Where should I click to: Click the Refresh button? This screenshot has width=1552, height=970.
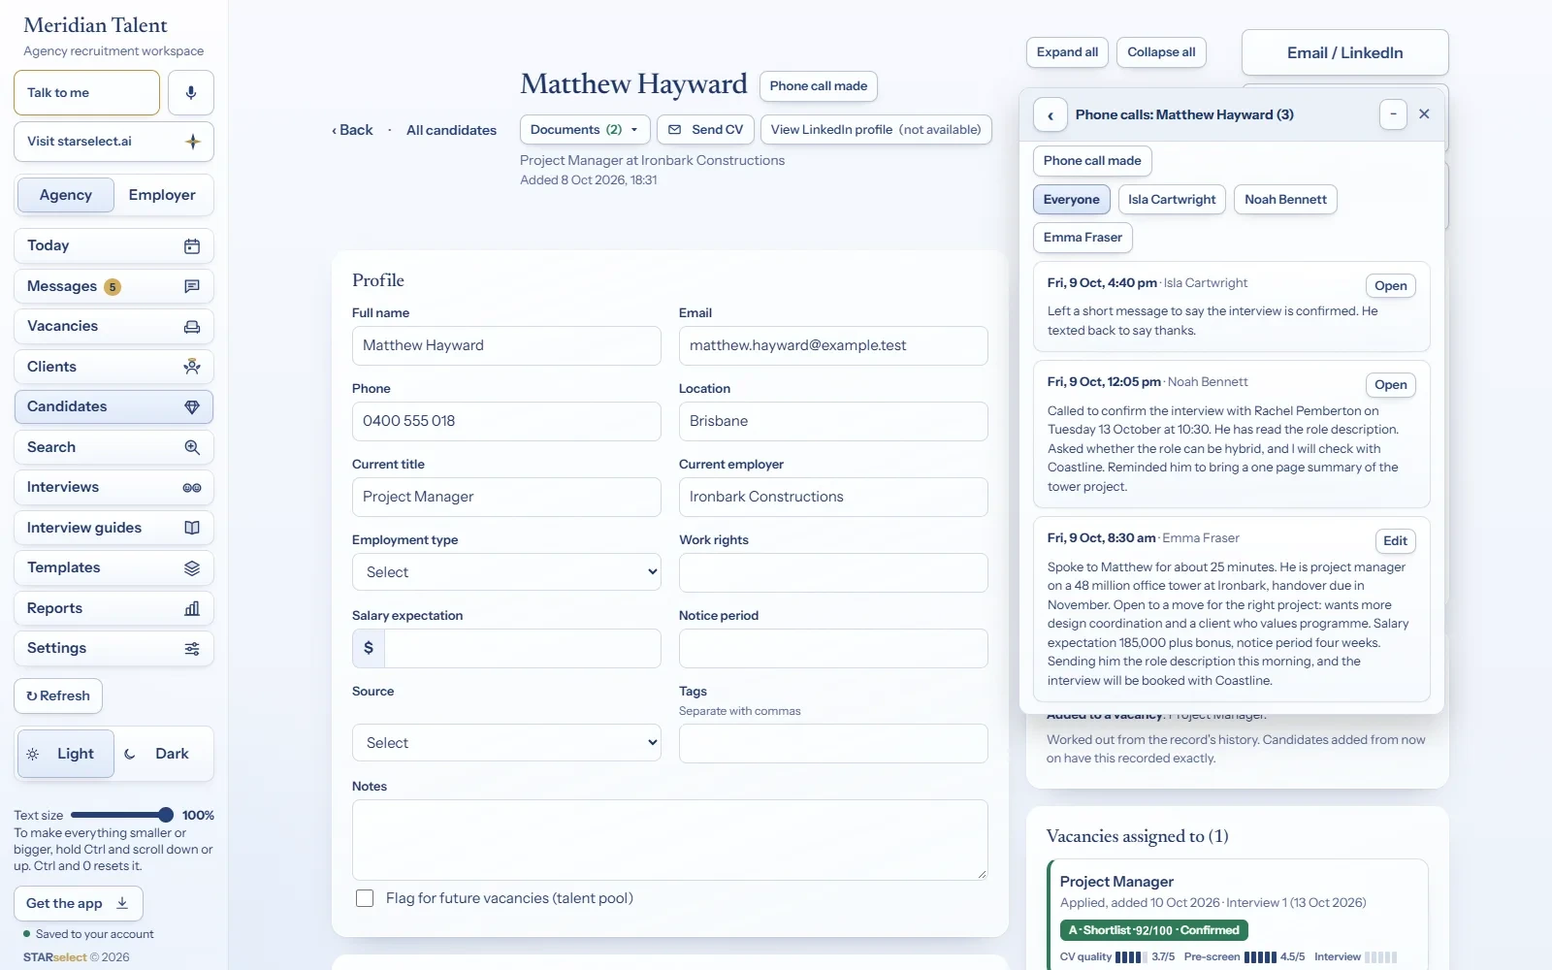coord(58,696)
